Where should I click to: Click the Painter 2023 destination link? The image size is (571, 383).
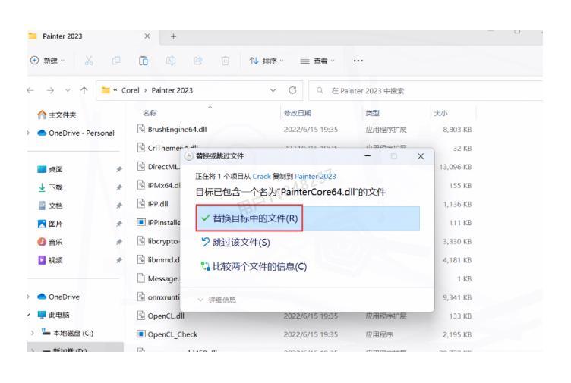coord(315,177)
